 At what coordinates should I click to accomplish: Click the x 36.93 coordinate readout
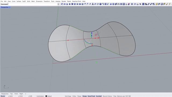coord(10,96)
